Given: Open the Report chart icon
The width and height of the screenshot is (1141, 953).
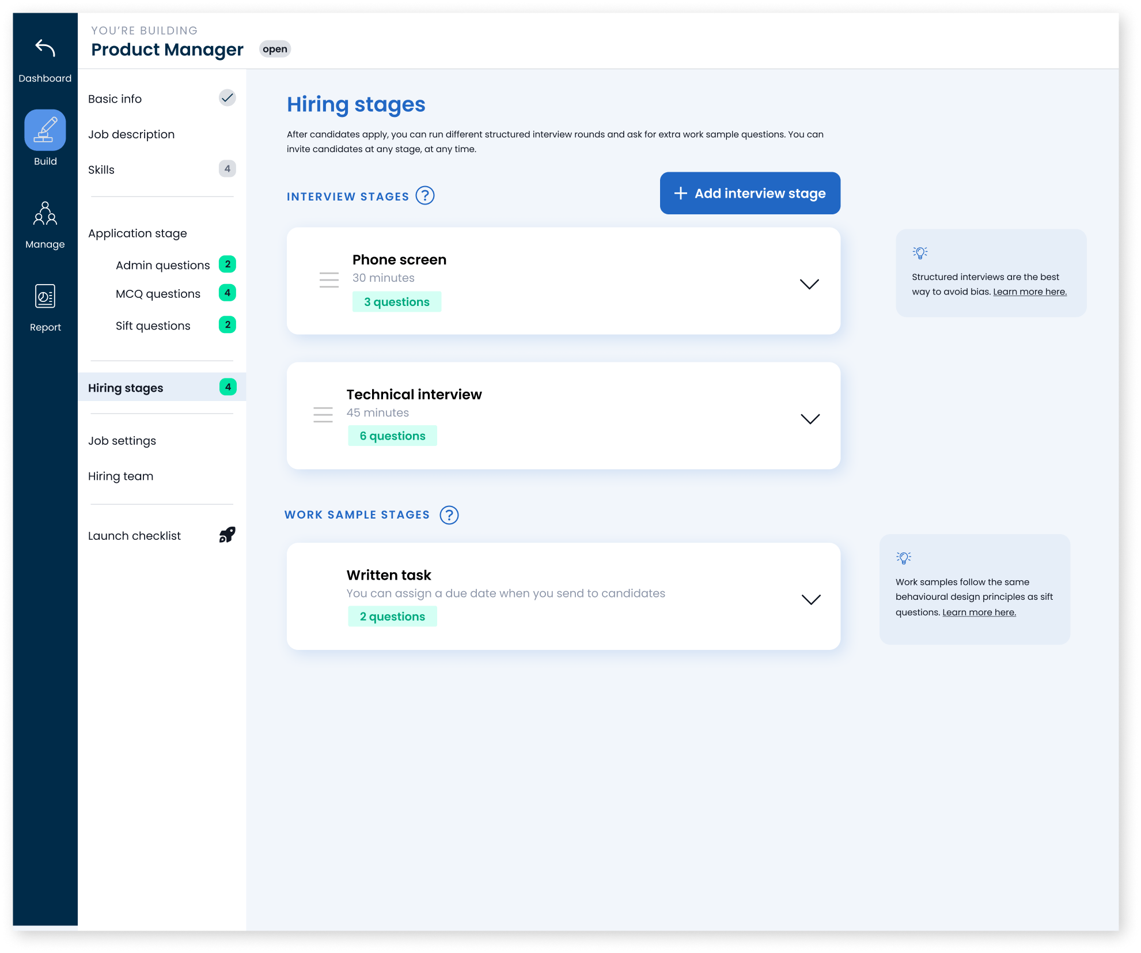Looking at the screenshot, I should (45, 296).
